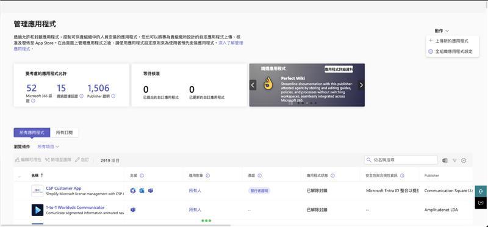The height and width of the screenshot is (227, 488).
Task: Select the 所有應用程式 tab
Action: coord(32,132)
